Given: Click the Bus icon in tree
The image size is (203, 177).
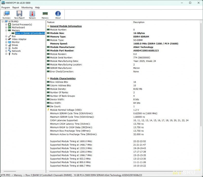Looking at the screenshot, I should 10,36.
